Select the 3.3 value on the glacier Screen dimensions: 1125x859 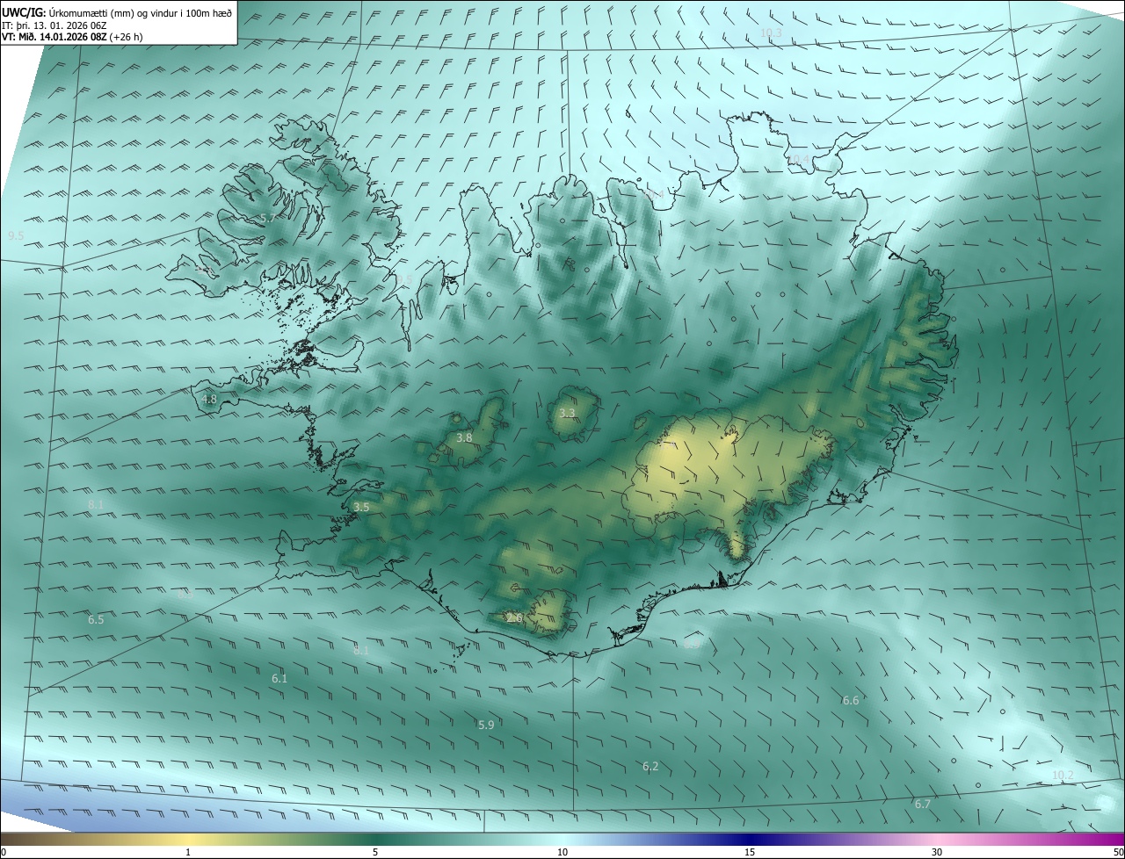pos(567,413)
